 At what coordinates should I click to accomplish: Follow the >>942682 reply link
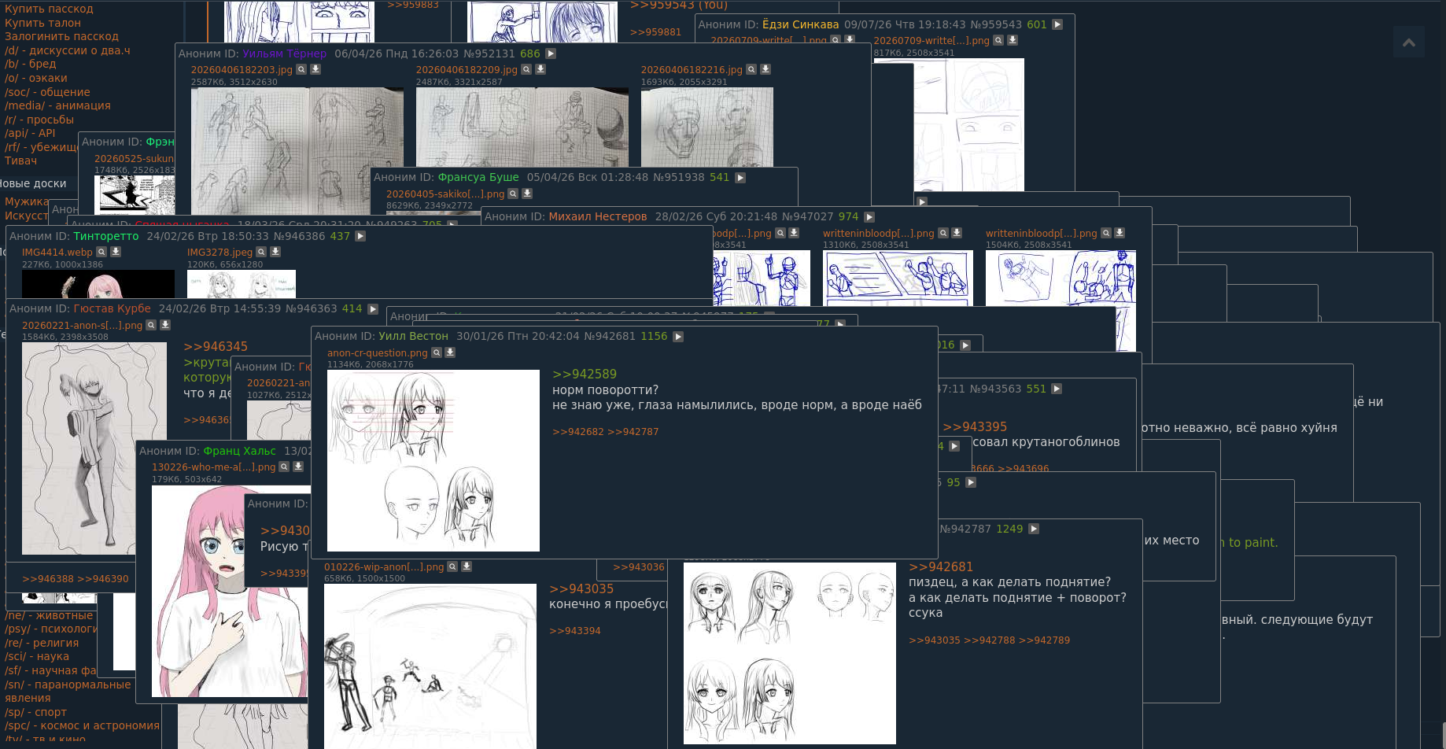(578, 432)
